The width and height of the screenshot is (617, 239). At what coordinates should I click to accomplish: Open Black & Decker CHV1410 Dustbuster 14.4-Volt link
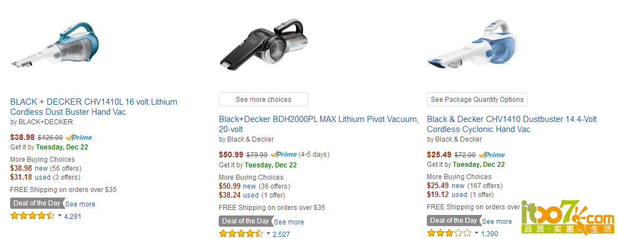(512, 124)
